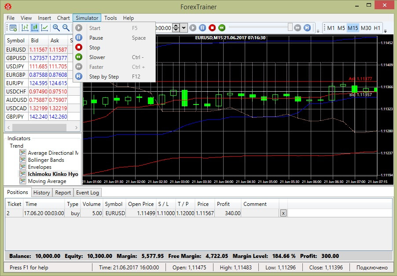The width and height of the screenshot is (397, 276).
Task: Switch chart to line chart style
Action: click(44, 28)
